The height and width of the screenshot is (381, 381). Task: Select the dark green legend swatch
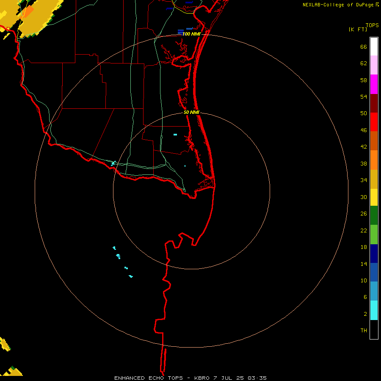(x=374, y=215)
